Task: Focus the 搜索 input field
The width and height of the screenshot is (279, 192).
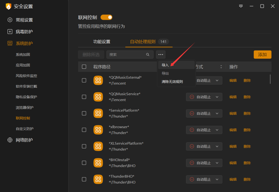Action: click(x=130, y=54)
